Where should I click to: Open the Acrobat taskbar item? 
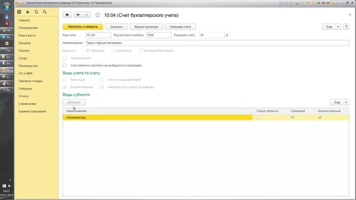(7, 83)
